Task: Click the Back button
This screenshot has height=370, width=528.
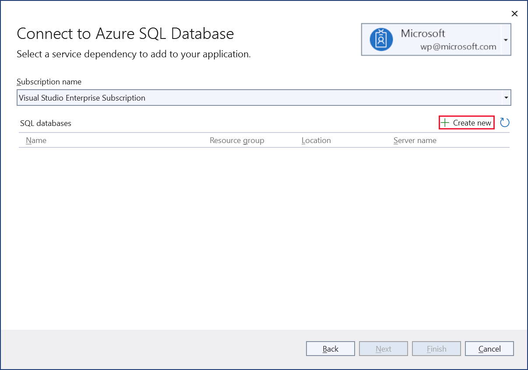Action: point(330,349)
